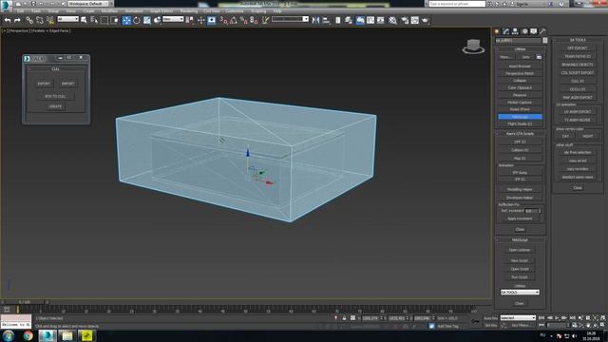
Task: Toggle the Selection Lock padlock in status bar
Action: (x=344, y=318)
